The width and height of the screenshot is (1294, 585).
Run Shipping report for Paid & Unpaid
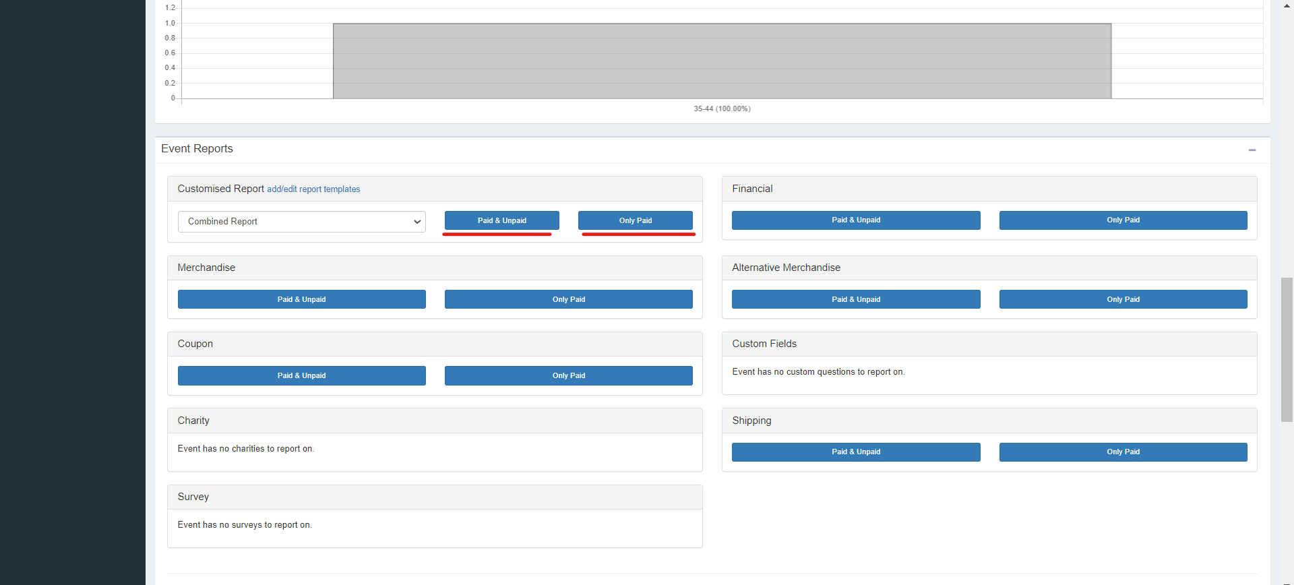856,452
